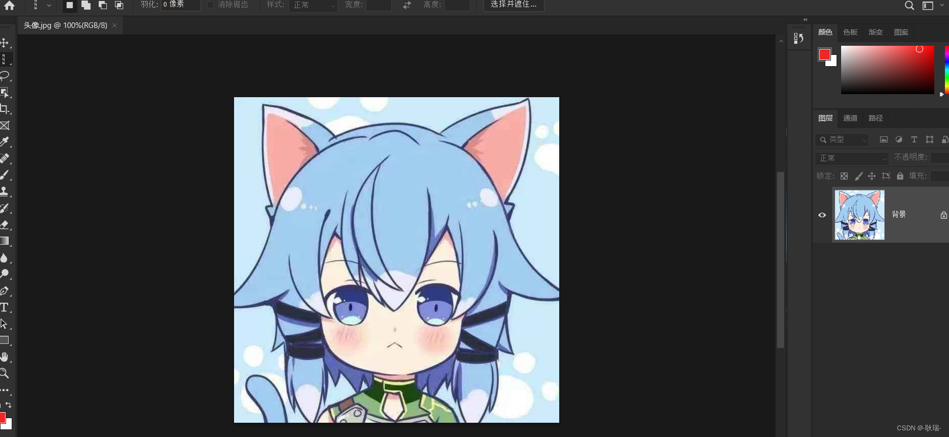Switch to the 通道 channels tab
The image size is (949, 437).
tap(850, 118)
